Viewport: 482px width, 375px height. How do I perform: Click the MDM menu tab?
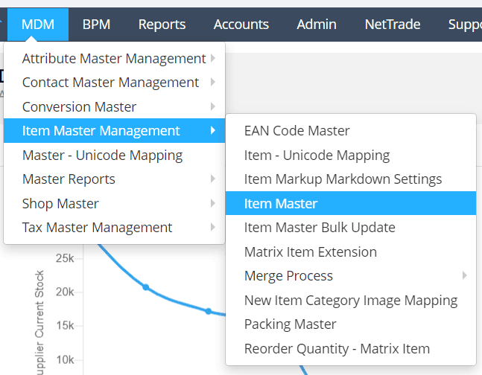pos(38,25)
